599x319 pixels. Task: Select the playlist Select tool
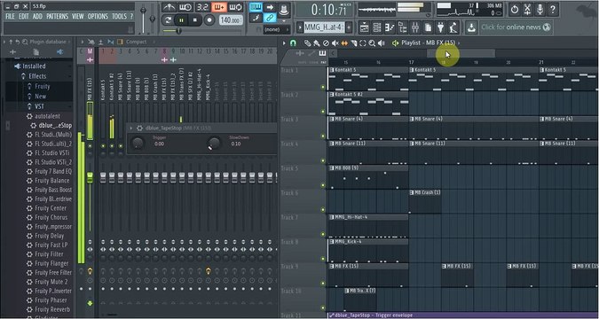[363, 43]
